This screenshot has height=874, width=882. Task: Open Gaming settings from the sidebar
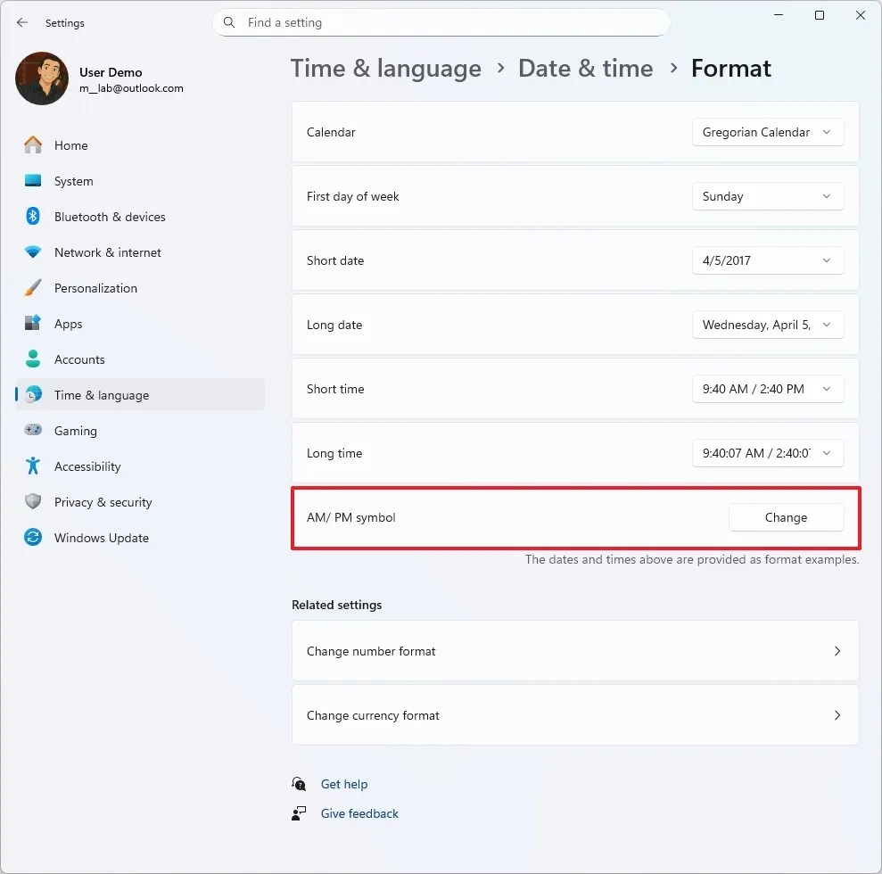pyautogui.click(x=33, y=431)
